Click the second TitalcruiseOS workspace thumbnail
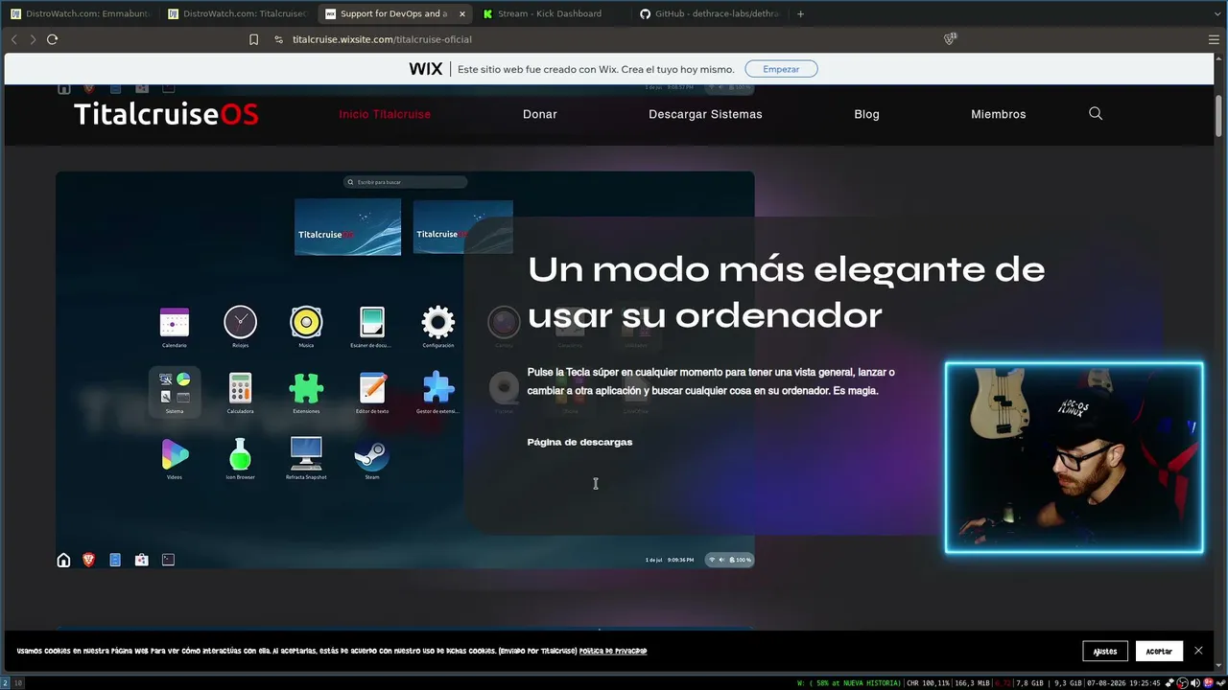This screenshot has width=1228, height=690. pyautogui.click(x=462, y=227)
